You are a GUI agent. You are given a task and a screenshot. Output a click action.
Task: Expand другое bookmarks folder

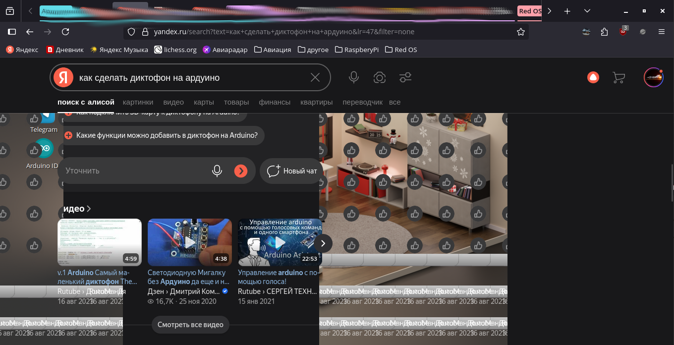(313, 50)
